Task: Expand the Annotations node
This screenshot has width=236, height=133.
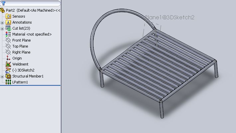Action: [2, 23]
